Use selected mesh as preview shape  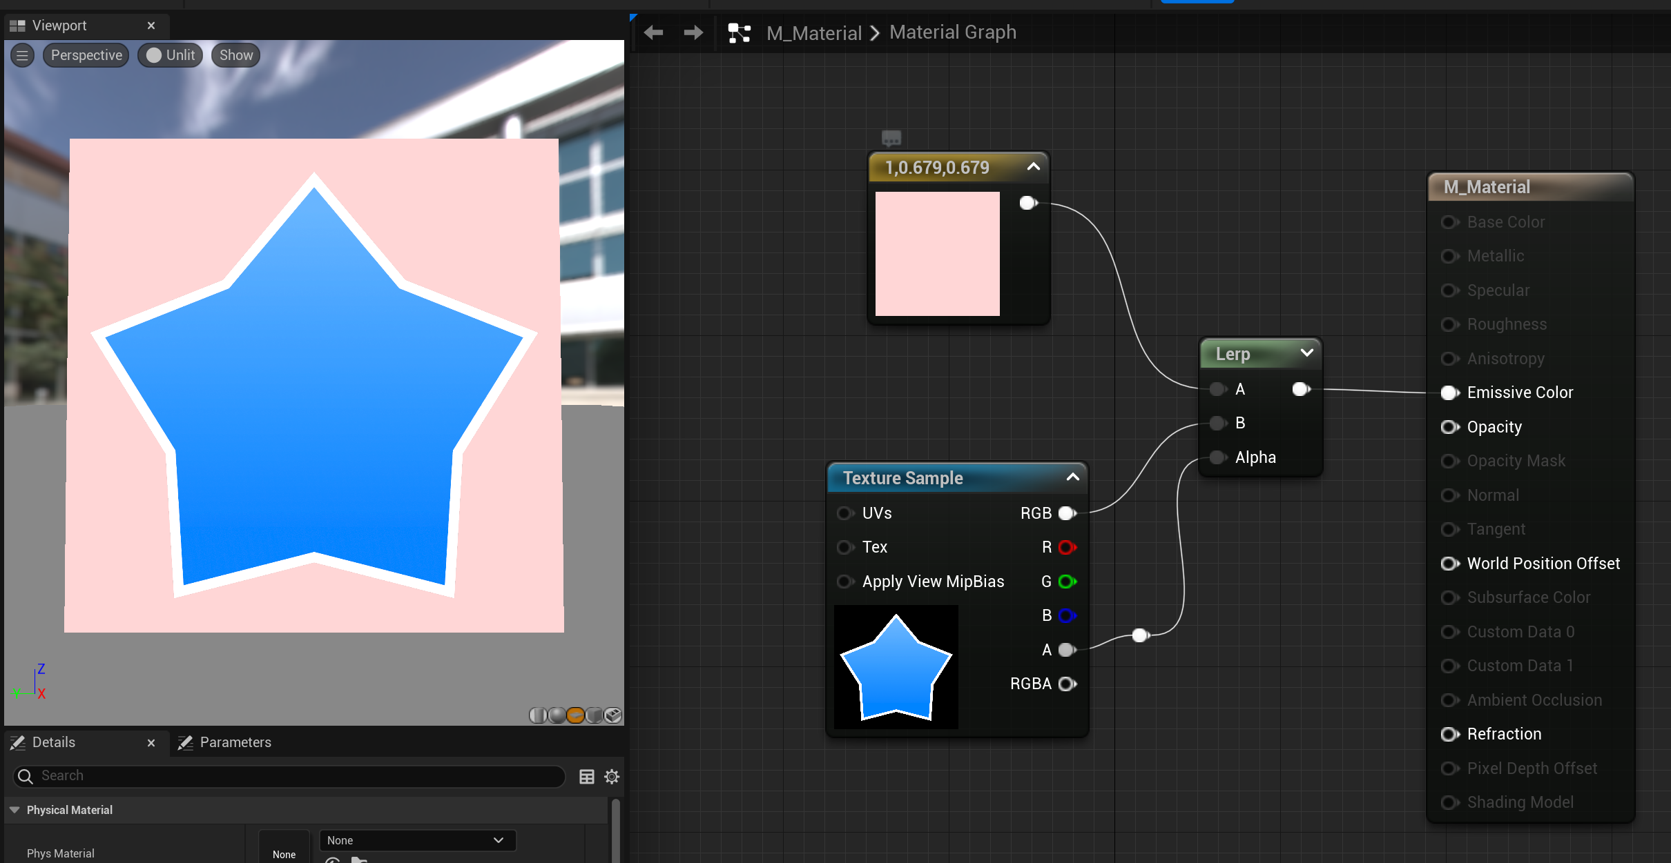[612, 715]
